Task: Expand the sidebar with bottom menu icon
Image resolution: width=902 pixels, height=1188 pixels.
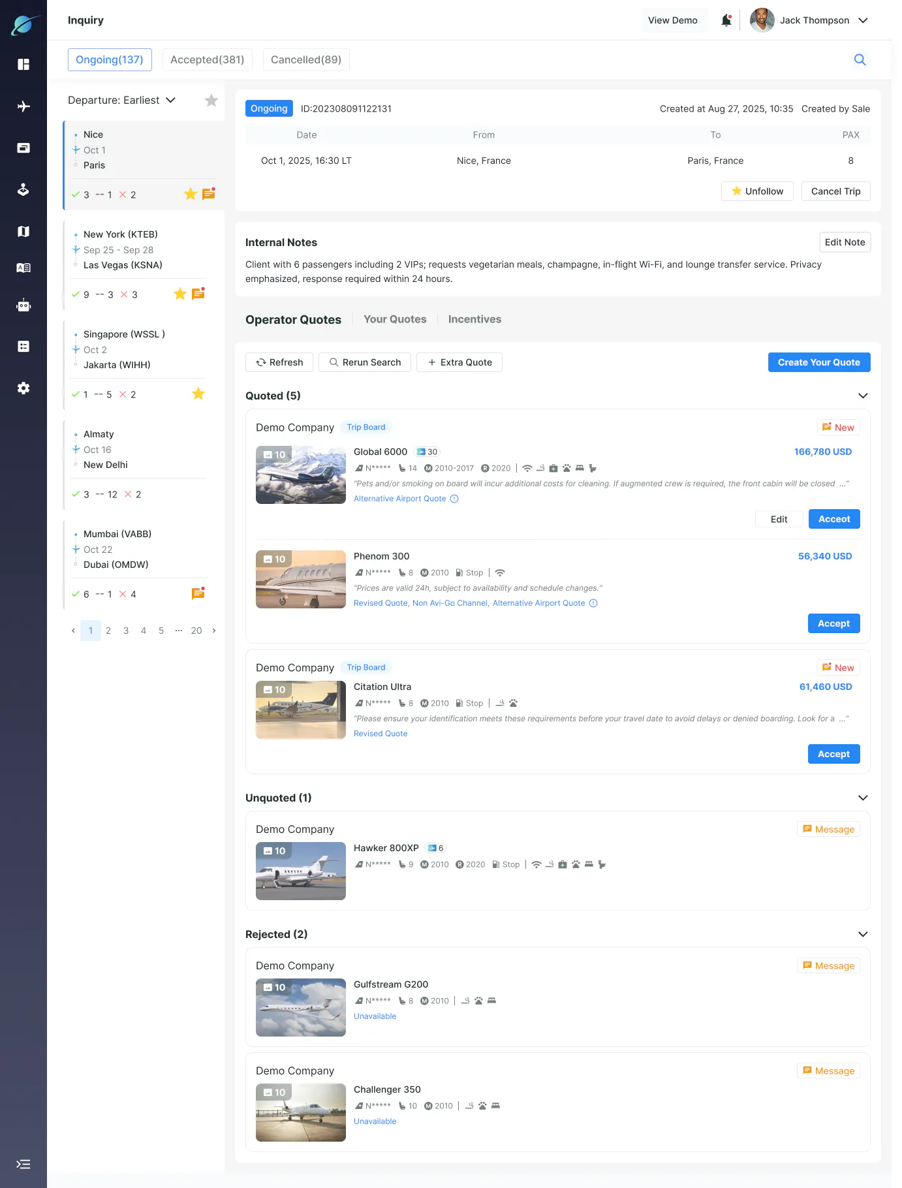Action: pyautogui.click(x=23, y=1165)
